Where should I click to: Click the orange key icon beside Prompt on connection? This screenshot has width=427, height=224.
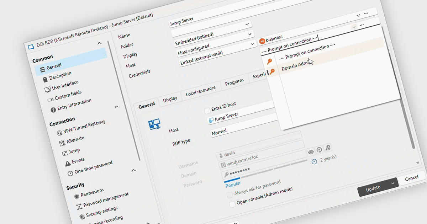pos(269,62)
